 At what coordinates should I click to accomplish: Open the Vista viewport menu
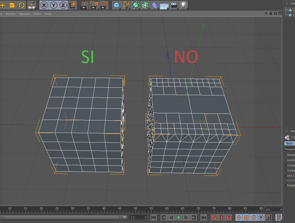click(x=48, y=14)
